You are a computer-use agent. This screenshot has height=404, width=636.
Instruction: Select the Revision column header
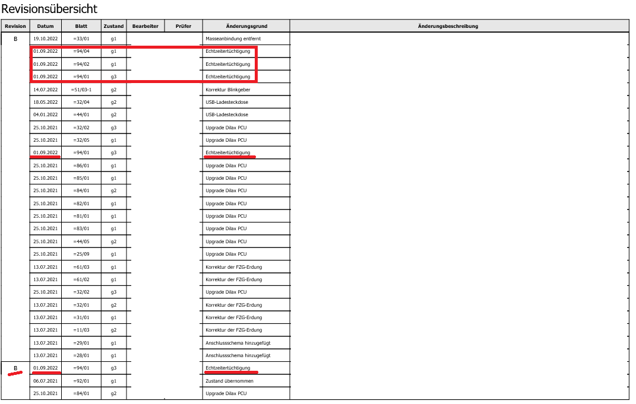pos(15,26)
